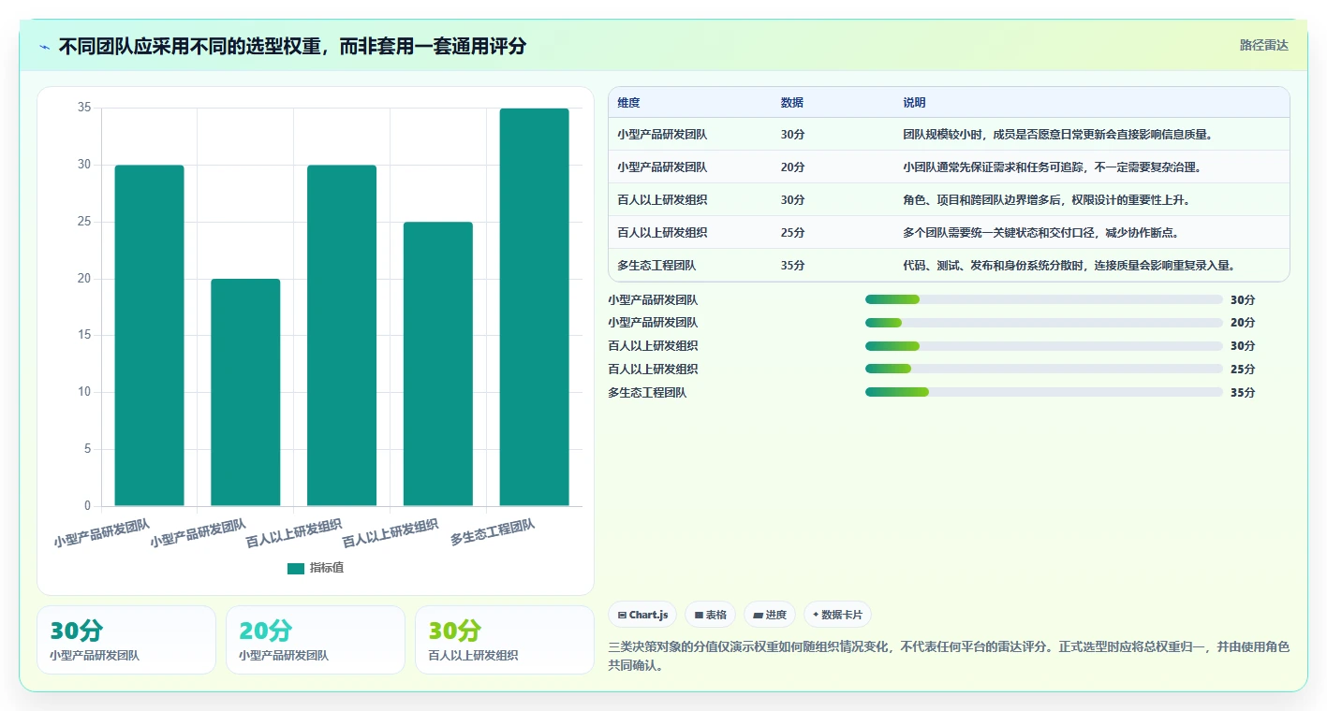Click the 小型产品研发团队 progress bar ending in 30分

(1044, 299)
